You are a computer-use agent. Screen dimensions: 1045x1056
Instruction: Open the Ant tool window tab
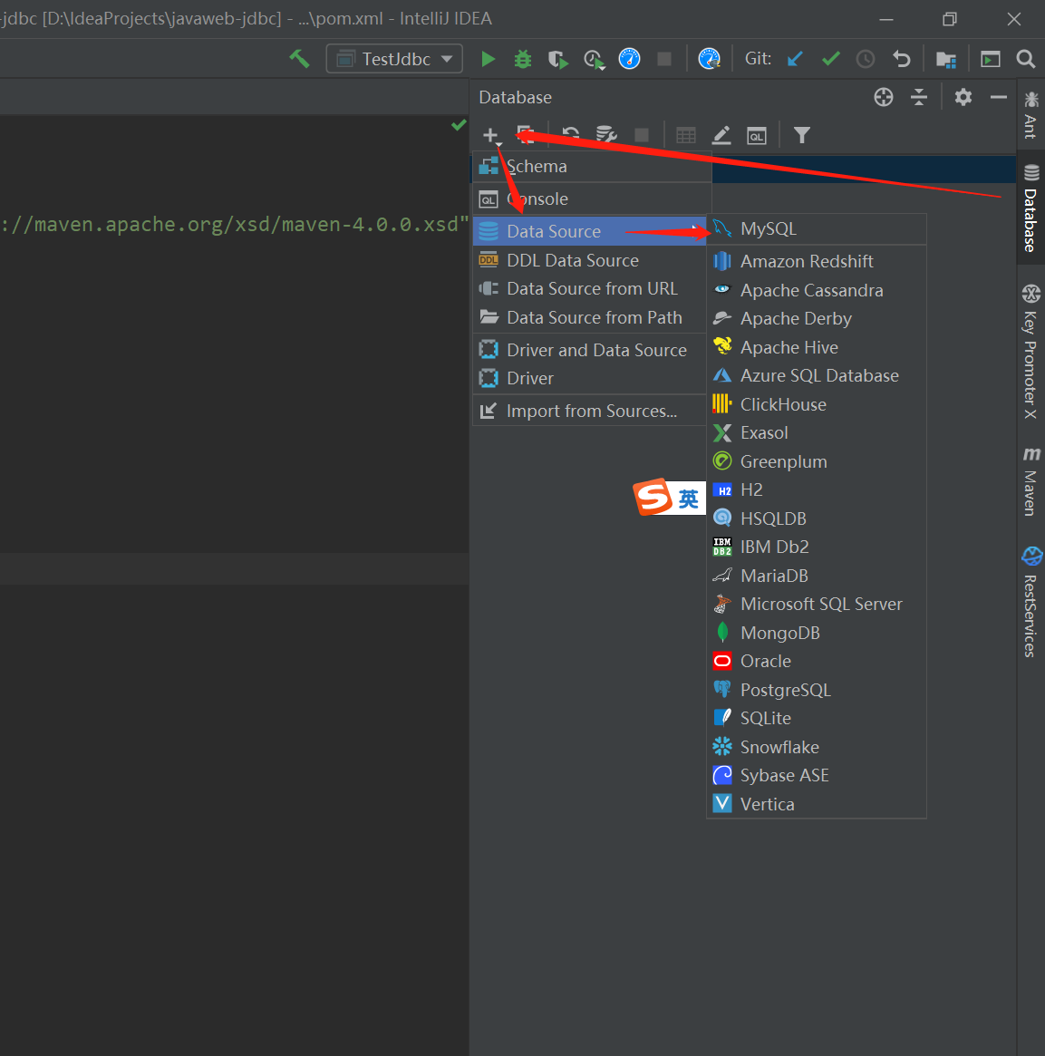1030,115
